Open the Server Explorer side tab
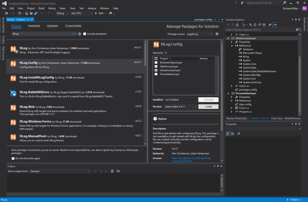Image resolution: width=308 pixels, height=202 pixels. [3, 25]
